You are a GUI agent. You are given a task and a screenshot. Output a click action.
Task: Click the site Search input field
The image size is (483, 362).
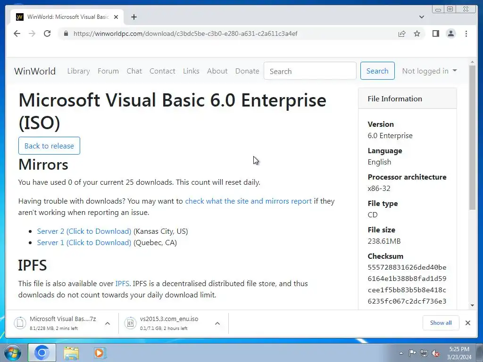click(310, 71)
